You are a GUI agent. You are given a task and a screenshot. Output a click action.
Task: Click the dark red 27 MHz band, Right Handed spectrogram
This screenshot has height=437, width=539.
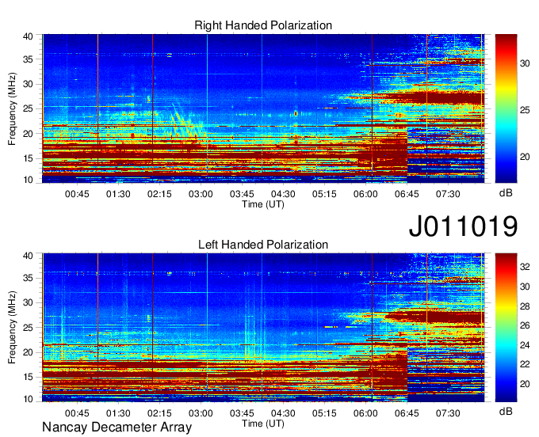[x=433, y=98]
